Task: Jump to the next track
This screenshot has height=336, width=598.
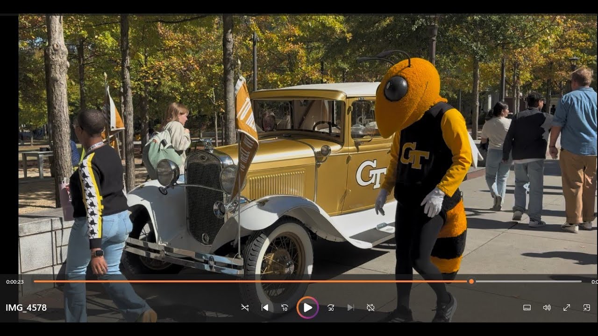Action: [x=350, y=308]
